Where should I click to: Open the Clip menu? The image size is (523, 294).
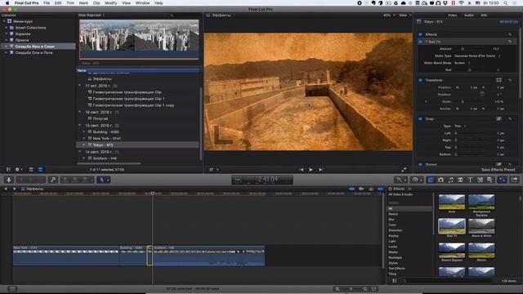(x=96, y=3)
